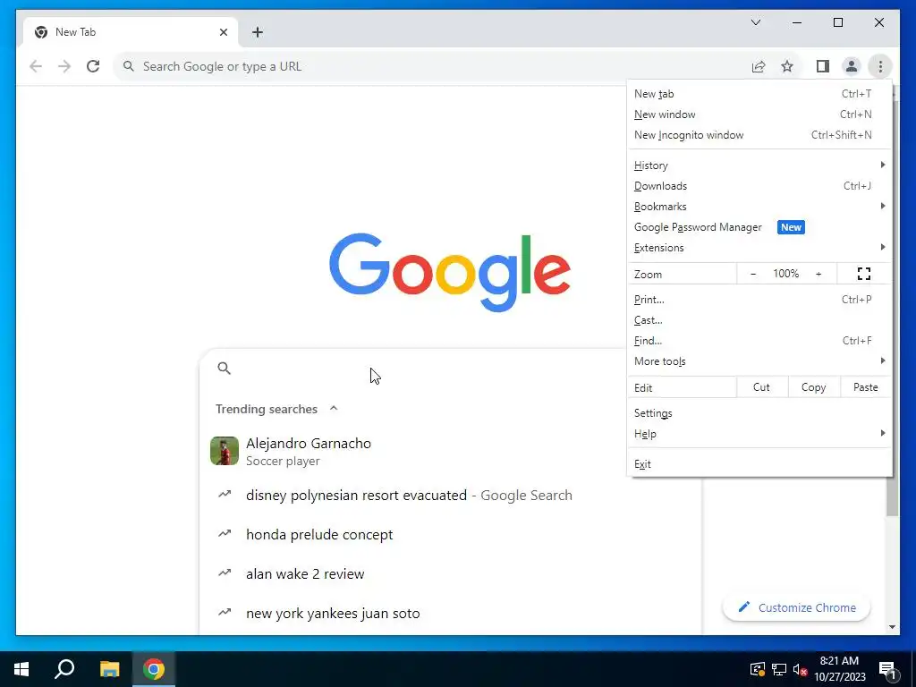Close the New Tab tab
916x687 pixels.
(x=223, y=32)
